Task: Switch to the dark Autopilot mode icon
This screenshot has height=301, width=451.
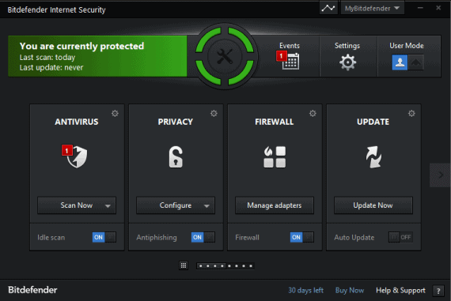Action: click(x=416, y=62)
